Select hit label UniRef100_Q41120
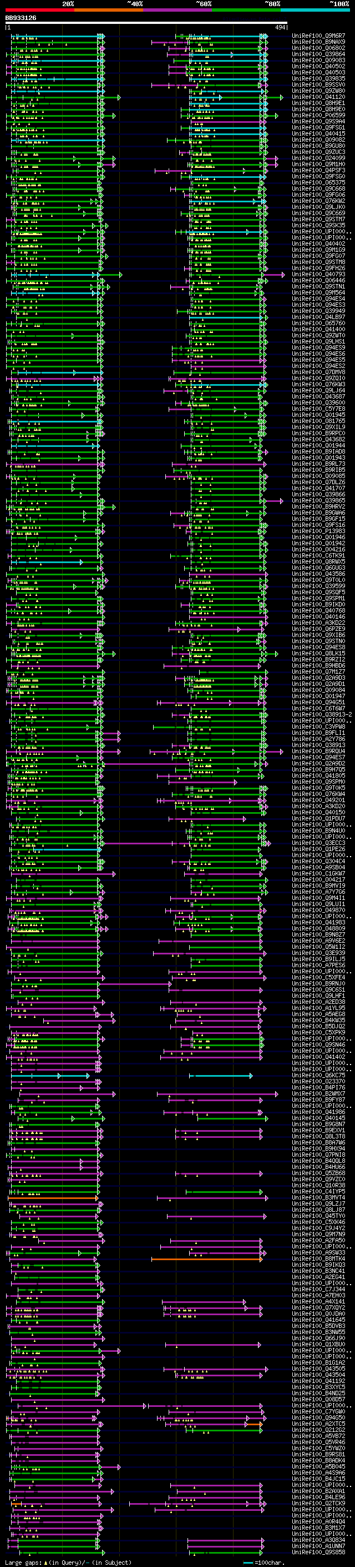The height and width of the screenshot is (1567, 355). point(318,97)
